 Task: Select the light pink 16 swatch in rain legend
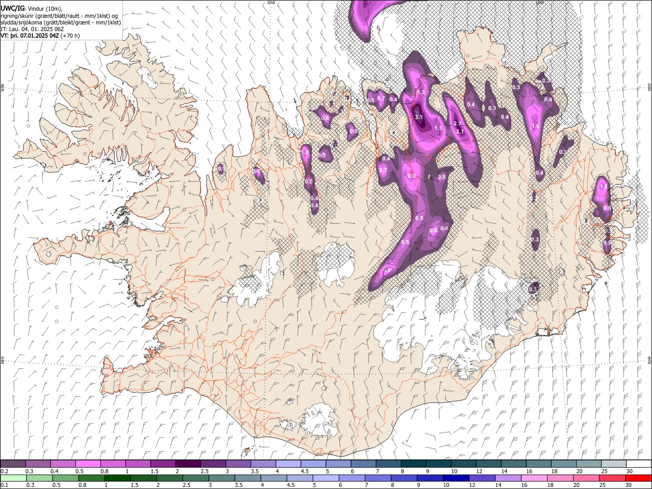click(x=534, y=478)
